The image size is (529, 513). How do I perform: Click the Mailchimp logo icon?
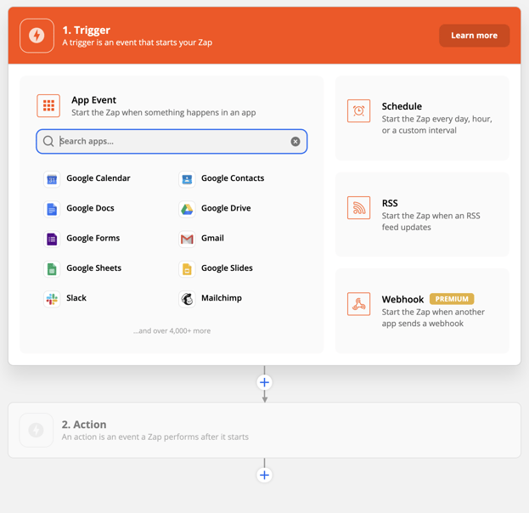187,299
